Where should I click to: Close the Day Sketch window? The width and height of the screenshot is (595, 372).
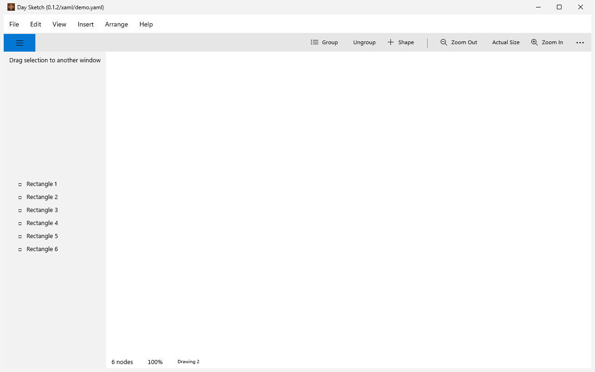tap(581, 7)
